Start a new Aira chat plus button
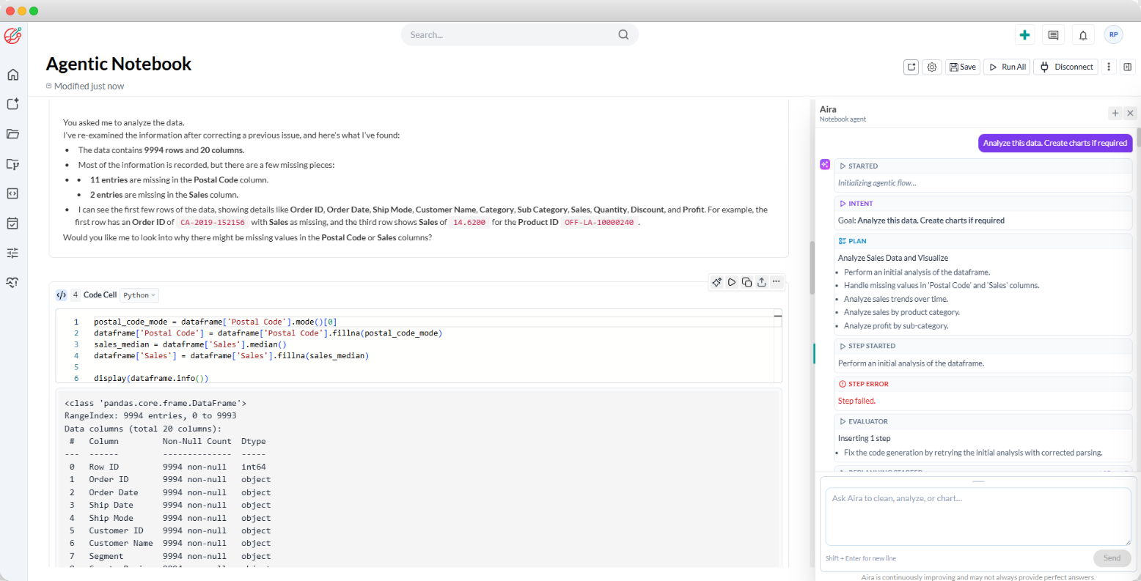Image resolution: width=1141 pixels, height=581 pixels. point(1115,113)
